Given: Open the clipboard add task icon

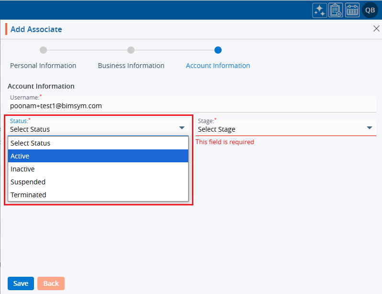Looking at the screenshot, I should [x=336, y=10].
